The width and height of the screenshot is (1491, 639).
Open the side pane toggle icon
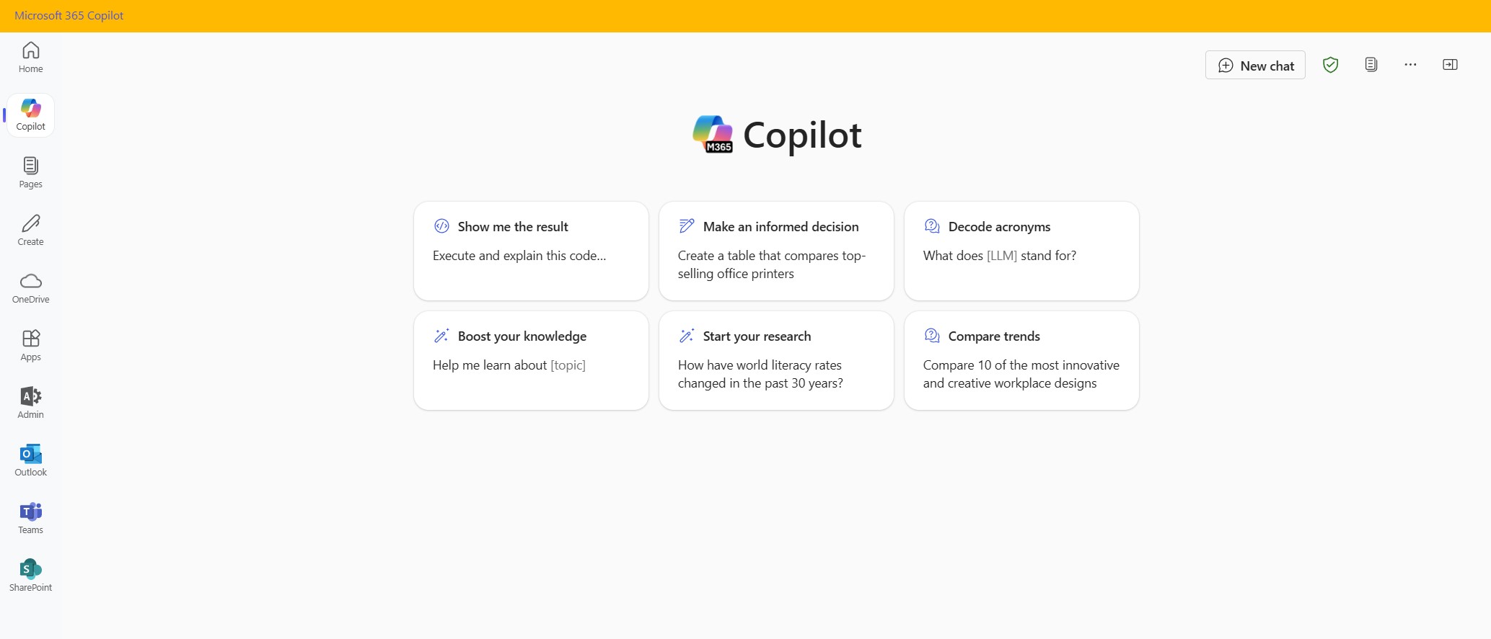pyautogui.click(x=1450, y=64)
